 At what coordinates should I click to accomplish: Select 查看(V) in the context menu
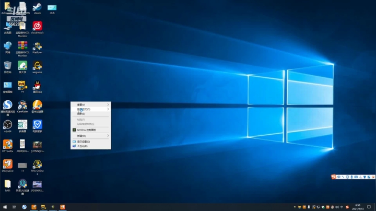pos(91,104)
